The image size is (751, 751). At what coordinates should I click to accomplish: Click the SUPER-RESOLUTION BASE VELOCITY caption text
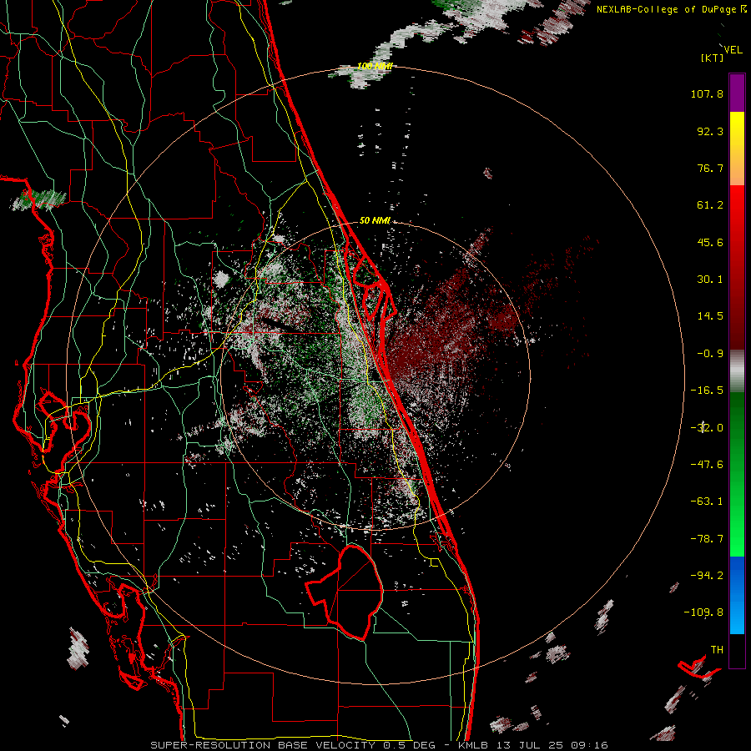[263, 745]
